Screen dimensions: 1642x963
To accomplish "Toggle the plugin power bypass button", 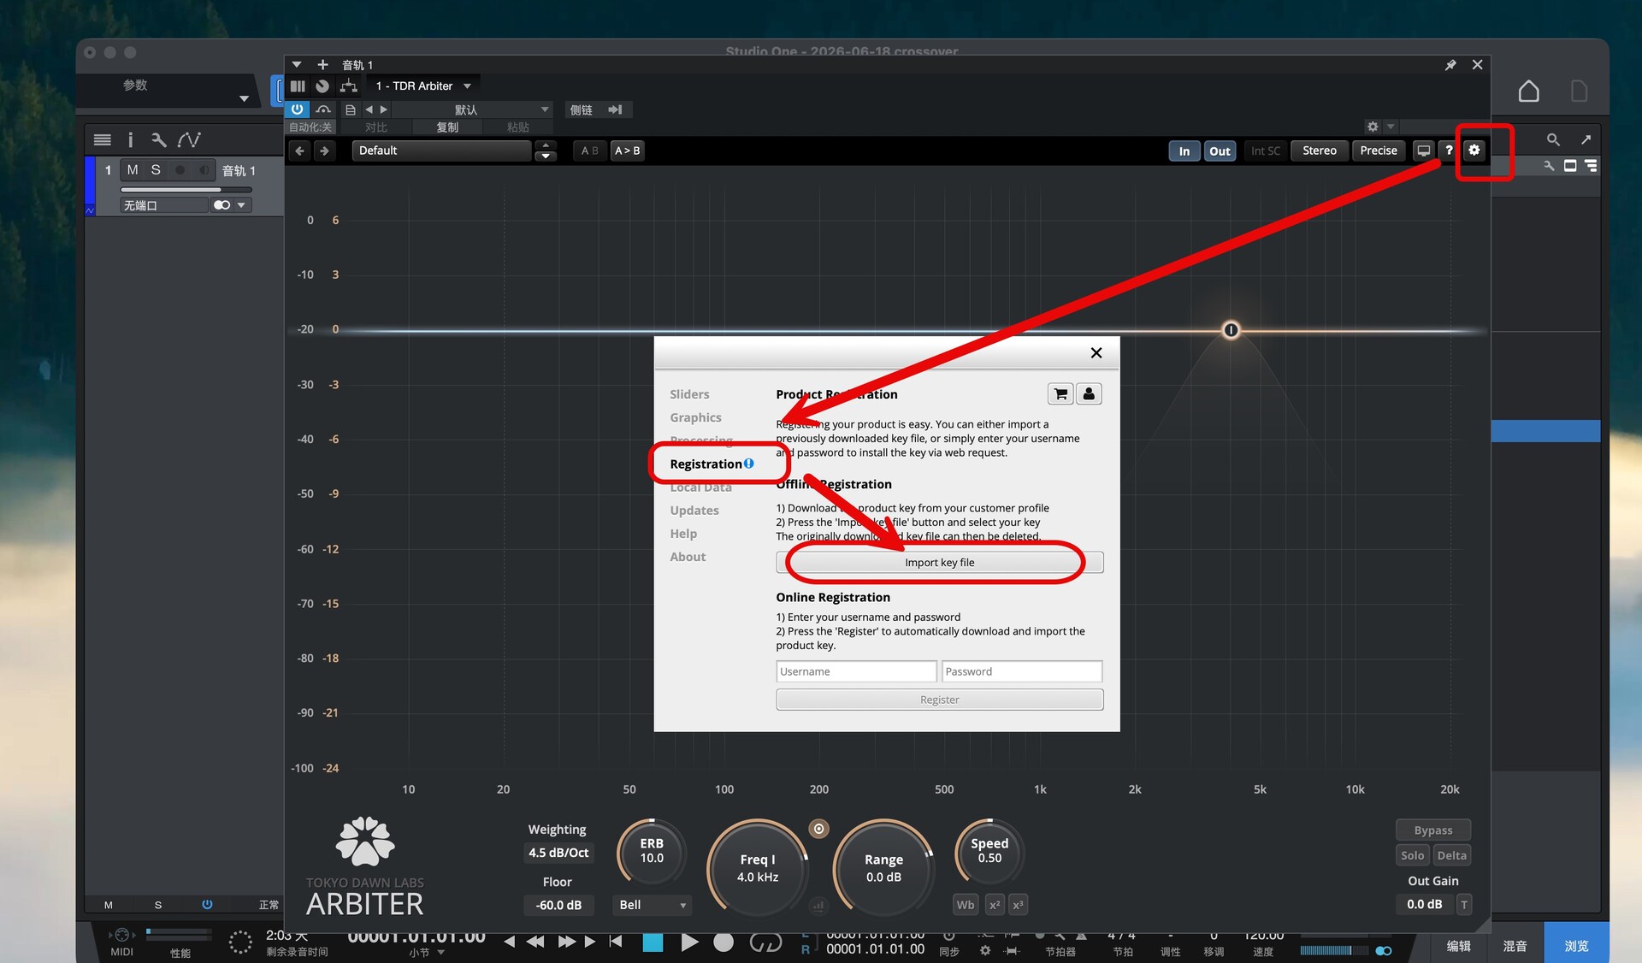I will click(297, 109).
